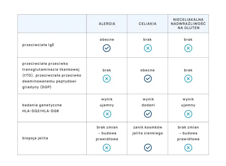
Task: Click the Celiakia checkmark for genetic test row
Action: pyautogui.click(x=148, y=114)
